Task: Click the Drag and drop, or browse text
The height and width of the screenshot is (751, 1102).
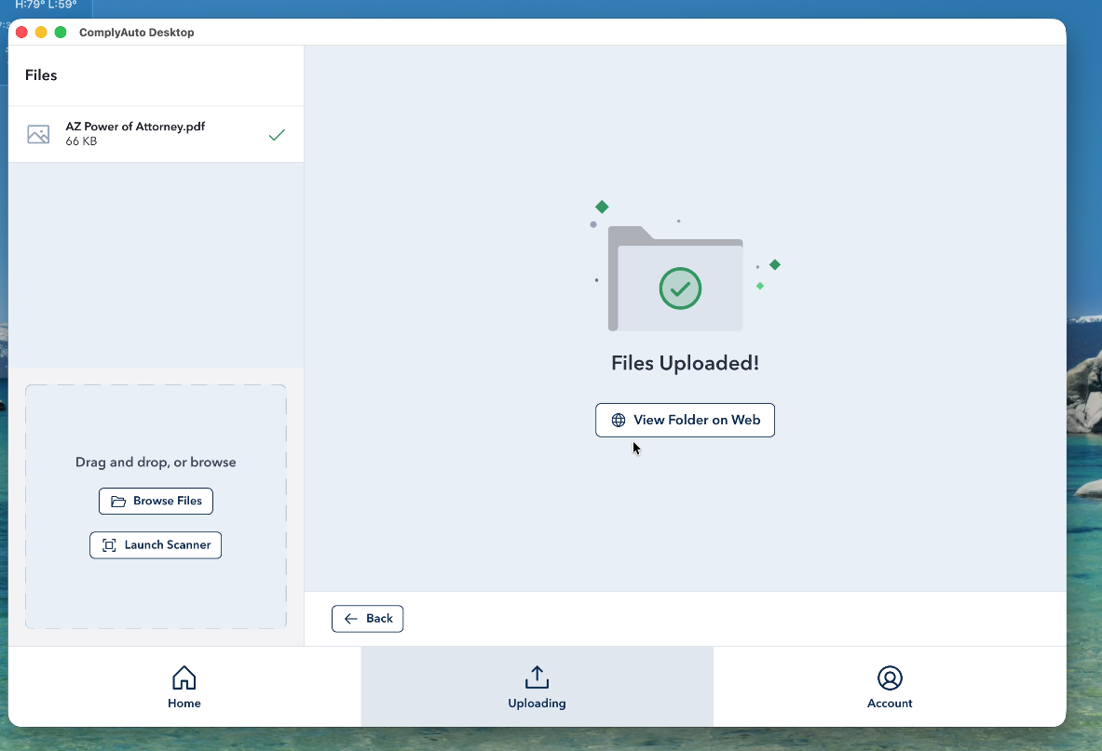Action: [x=156, y=463]
